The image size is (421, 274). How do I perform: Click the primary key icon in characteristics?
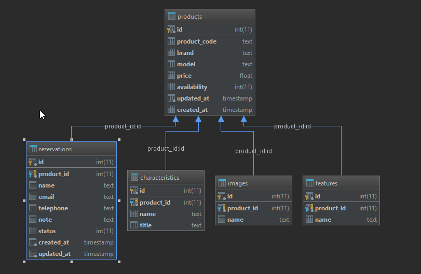(x=134, y=191)
